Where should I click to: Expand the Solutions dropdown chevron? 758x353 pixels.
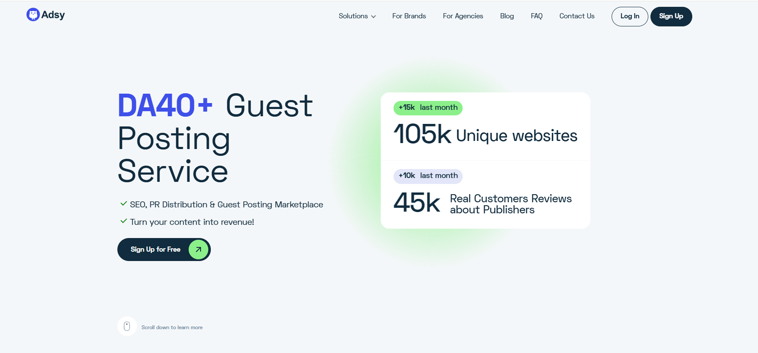pos(373,17)
